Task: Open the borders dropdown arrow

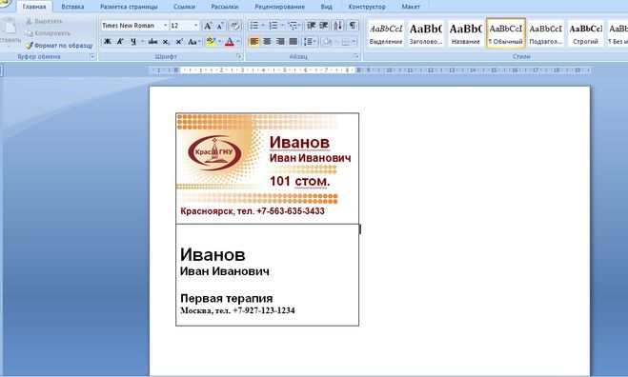Action: point(355,42)
